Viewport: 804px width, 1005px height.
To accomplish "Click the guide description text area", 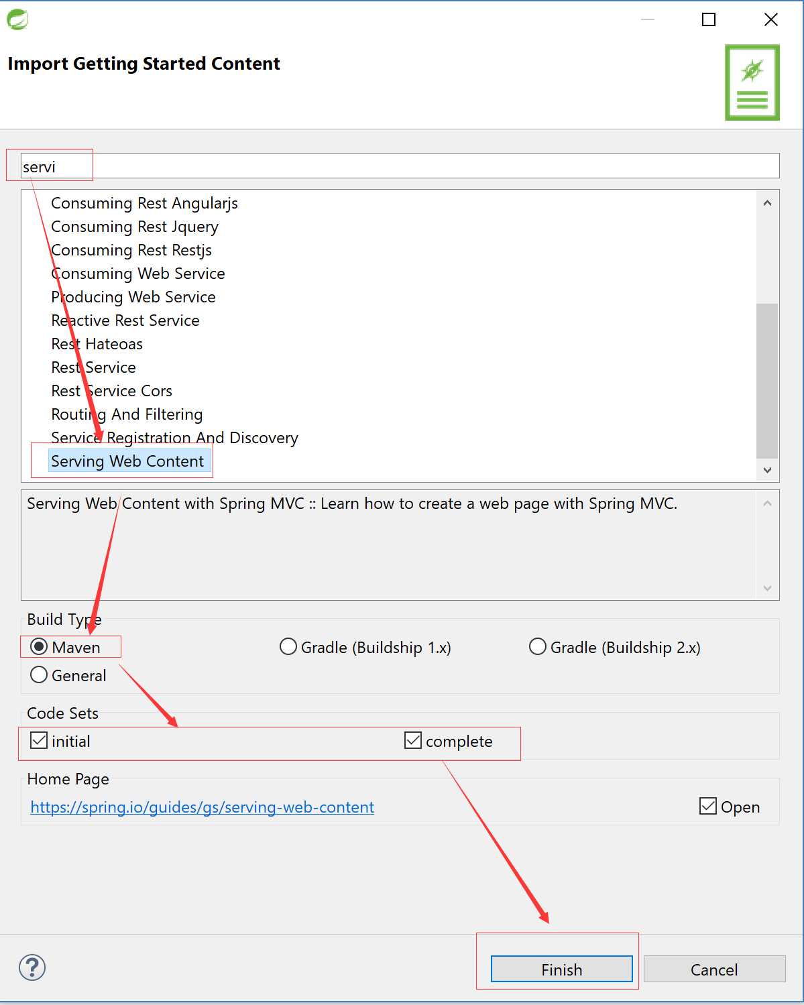I will [389, 545].
